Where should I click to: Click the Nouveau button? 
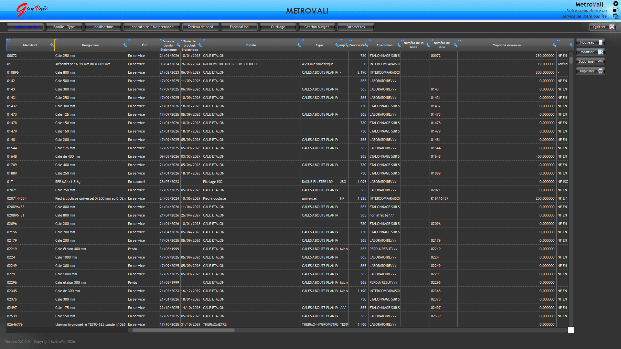tap(591, 42)
